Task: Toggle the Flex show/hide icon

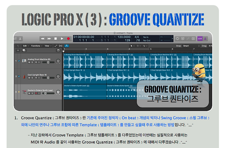Action: (x=61, y=46)
